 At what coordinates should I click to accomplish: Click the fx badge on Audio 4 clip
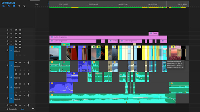pos(52,95)
